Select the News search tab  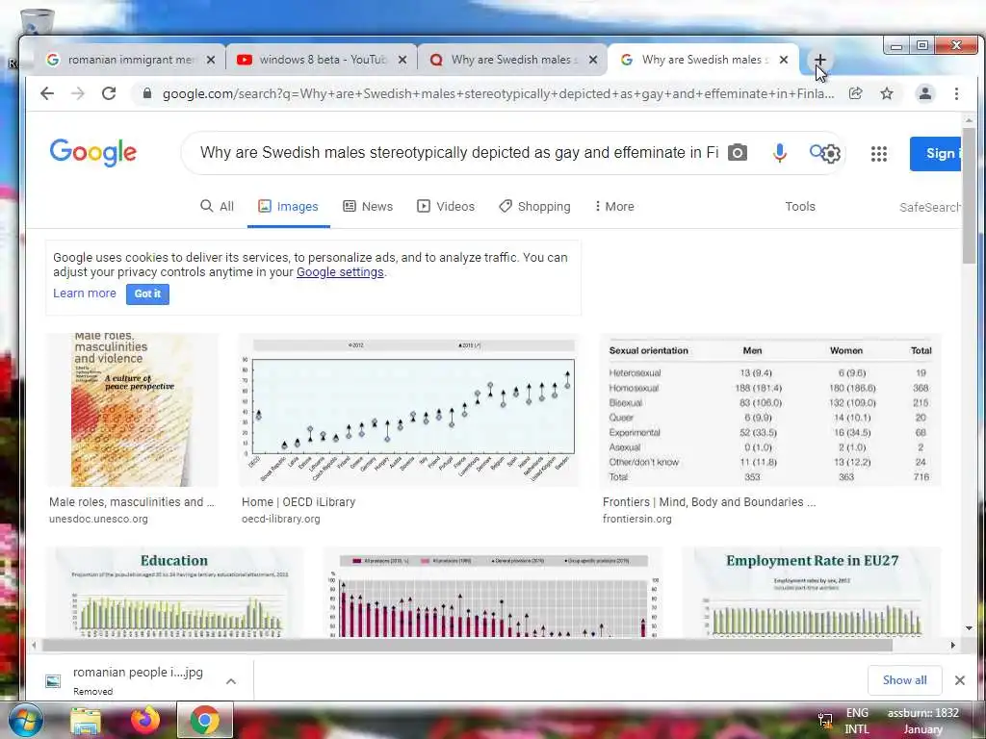click(x=368, y=207)
